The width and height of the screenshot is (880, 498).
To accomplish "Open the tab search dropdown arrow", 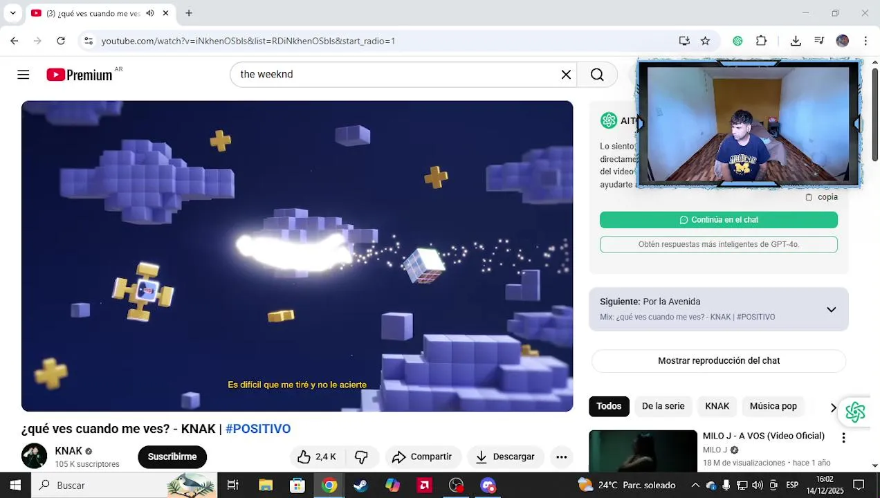I will [x=12, y=13].
